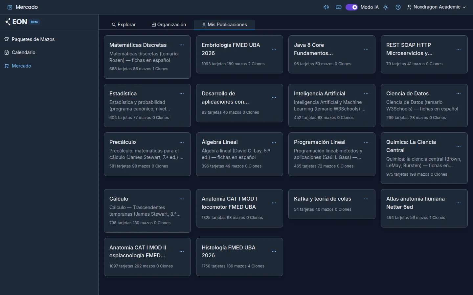The height and width of the screenshot is (295, 473).
Task: Open options menu for Programación Lineal
Action: click(x=366, y=142)
